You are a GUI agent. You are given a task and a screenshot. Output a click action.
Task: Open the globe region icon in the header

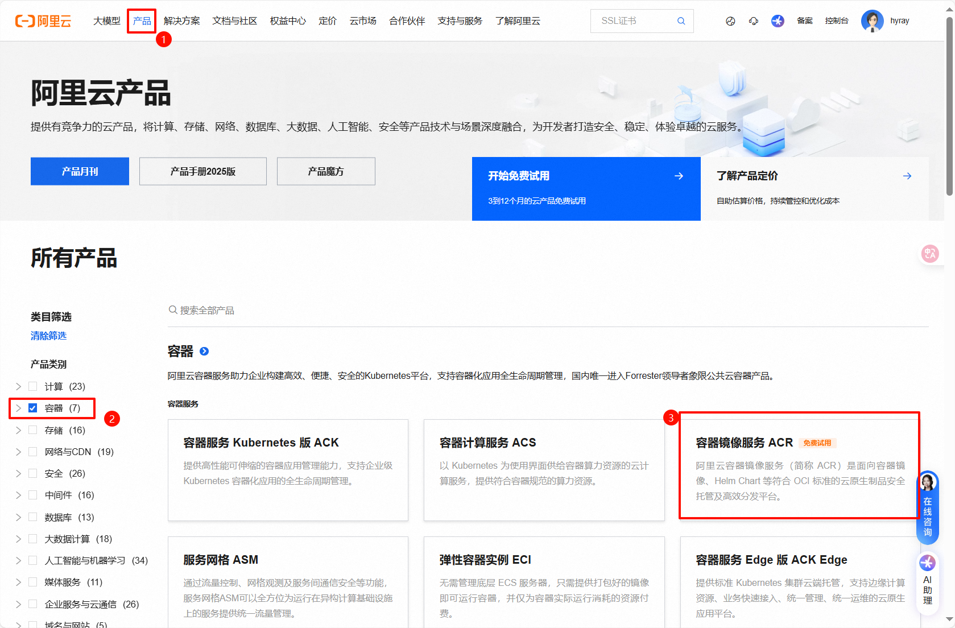point(730,21)
